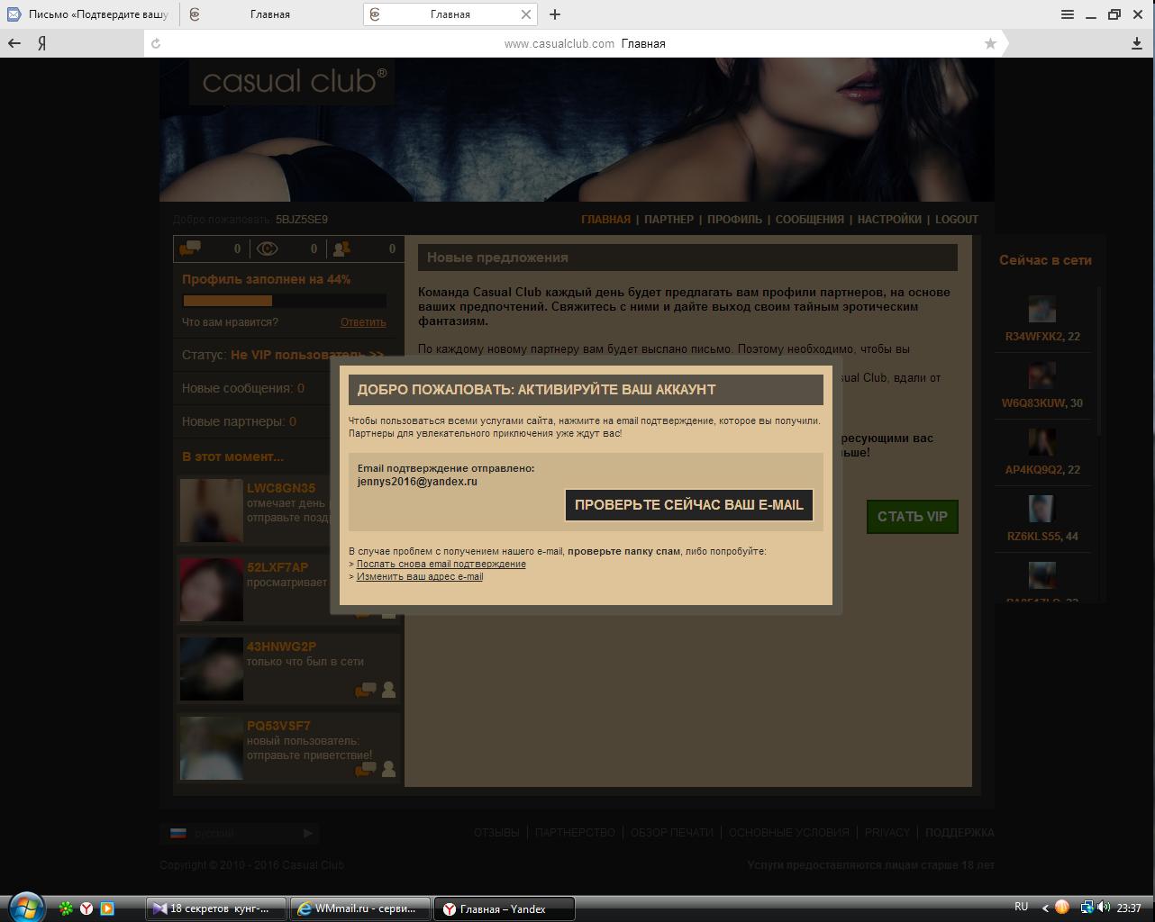
Task: Click the ОБЗОР ПЕЧАТИ footer link
Action: [x=672, y=833]
